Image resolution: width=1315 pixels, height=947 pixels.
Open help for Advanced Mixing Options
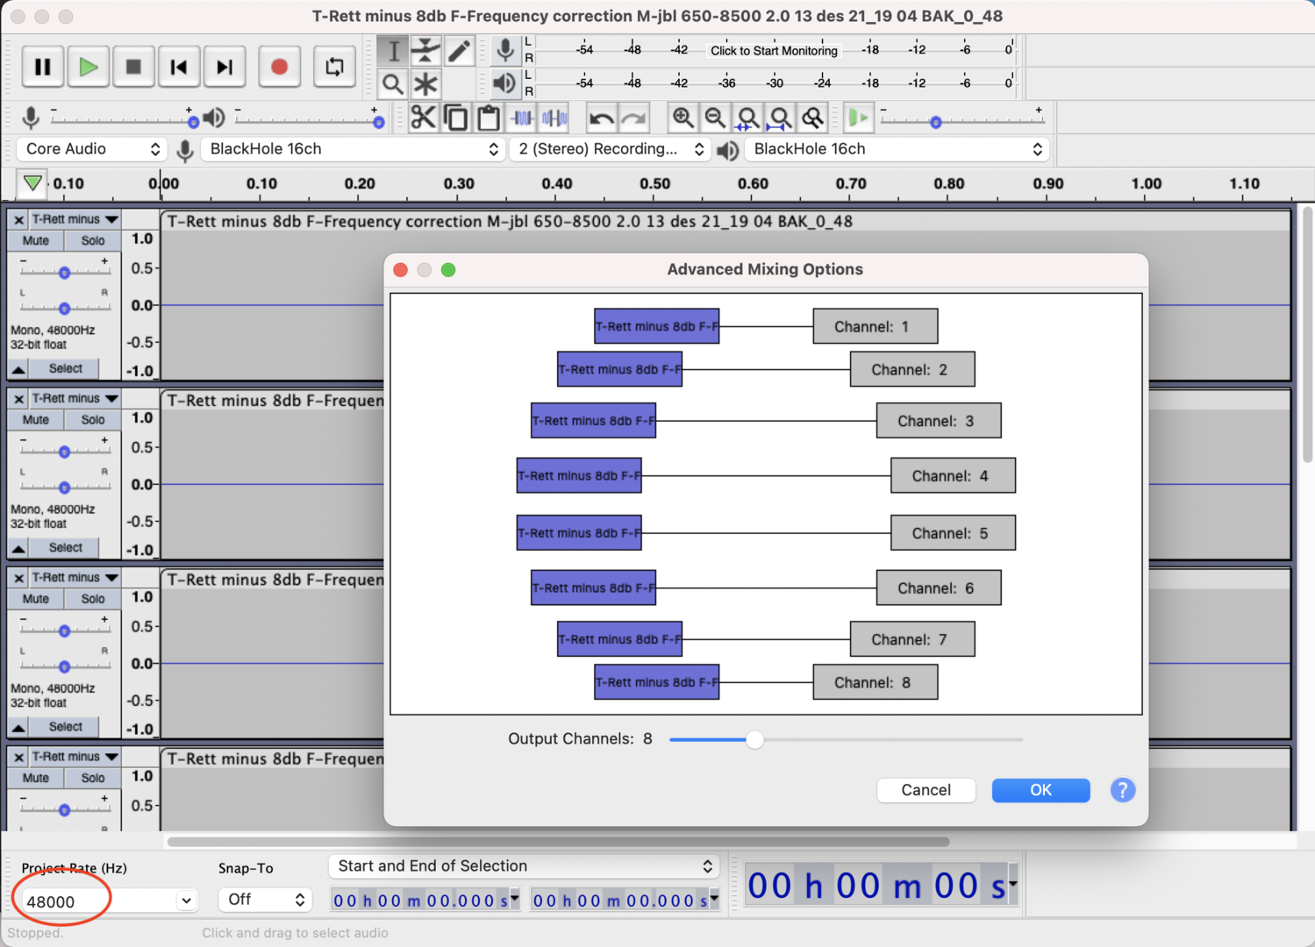[x=1122, y=790]
